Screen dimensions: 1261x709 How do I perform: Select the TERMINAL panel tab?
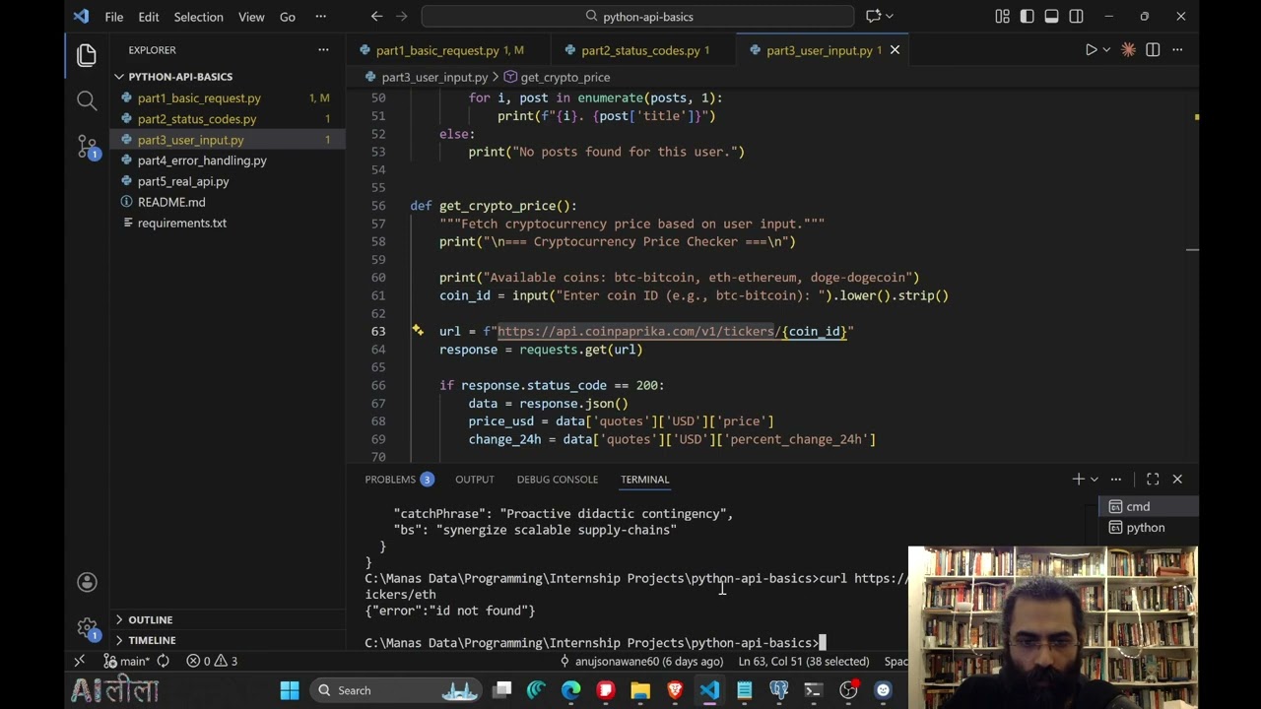coord(644,480)
